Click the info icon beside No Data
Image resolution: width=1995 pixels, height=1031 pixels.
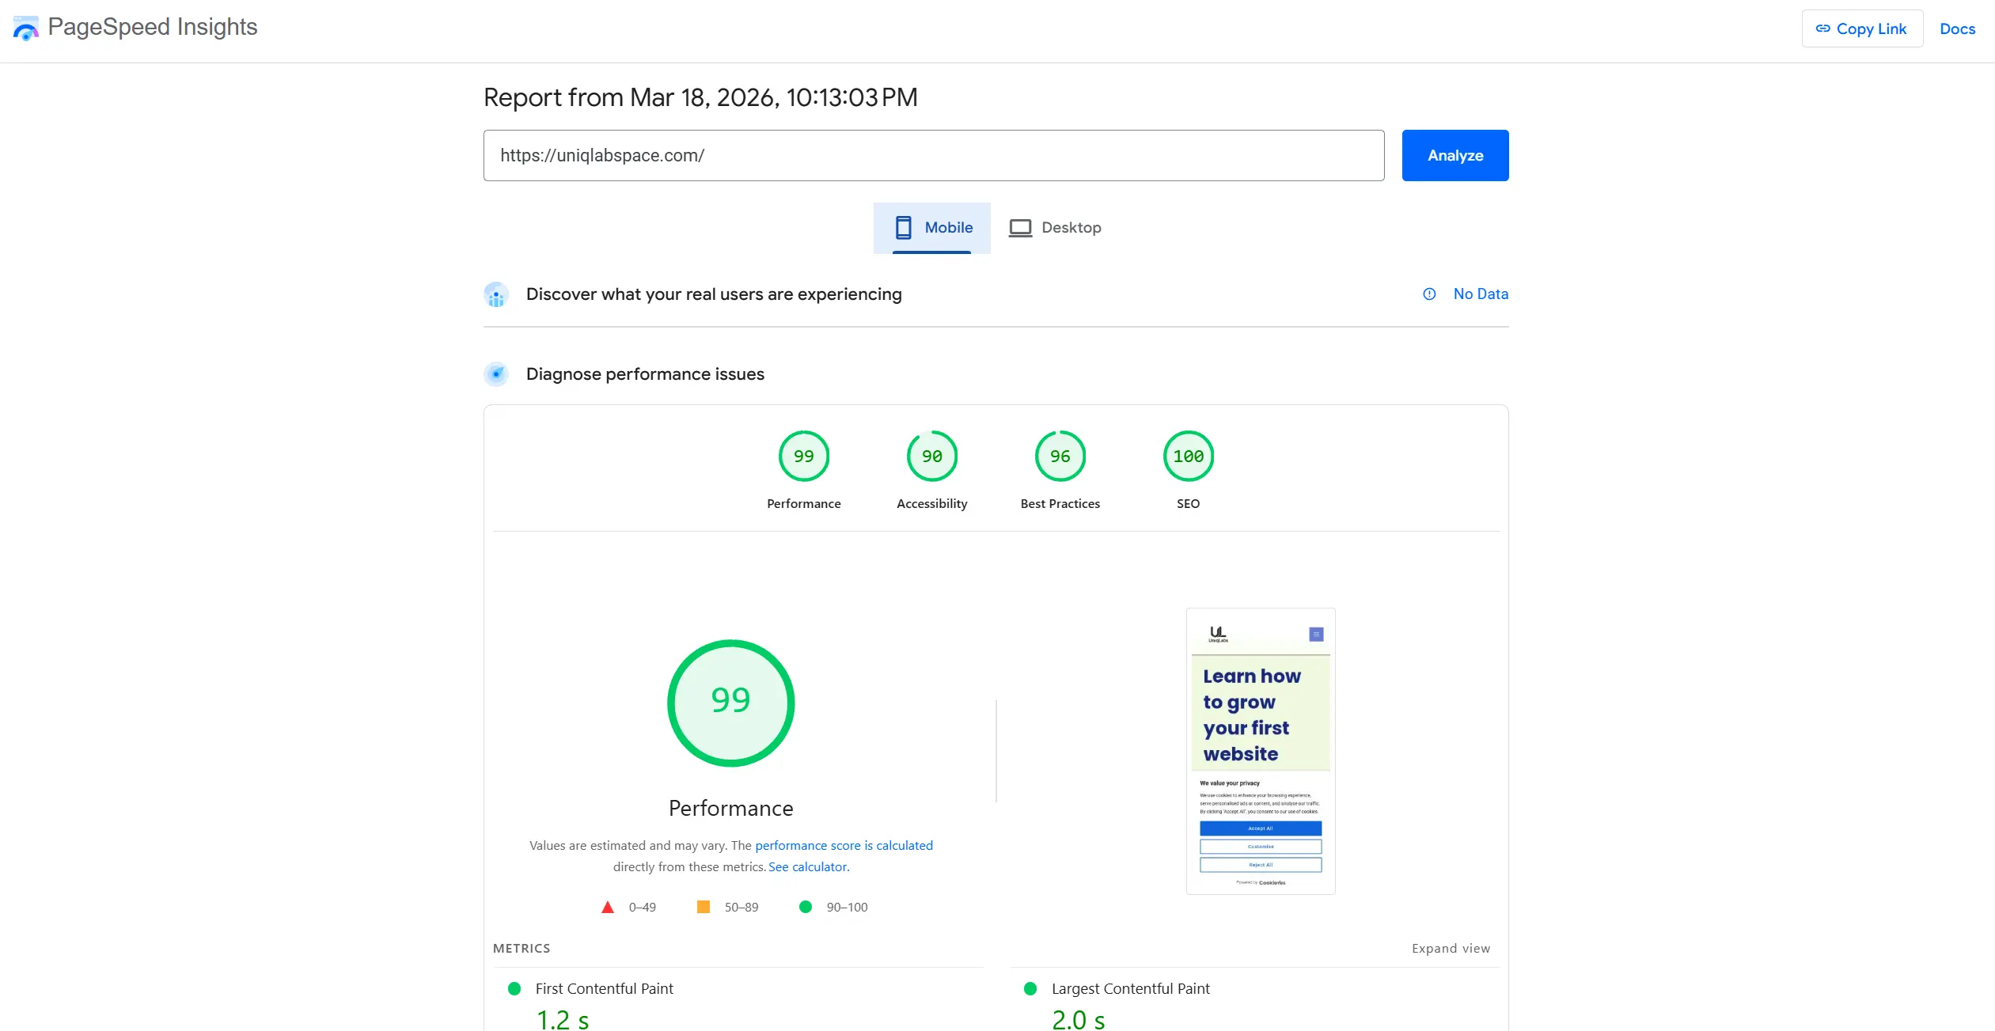pos(1429,294)
